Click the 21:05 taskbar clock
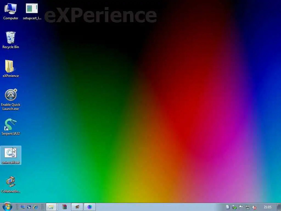The image size is (281, 211). point(268,207)
